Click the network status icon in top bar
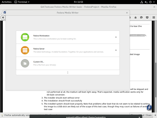The width and height of the screenshot is (157, 118). (142, 2)
